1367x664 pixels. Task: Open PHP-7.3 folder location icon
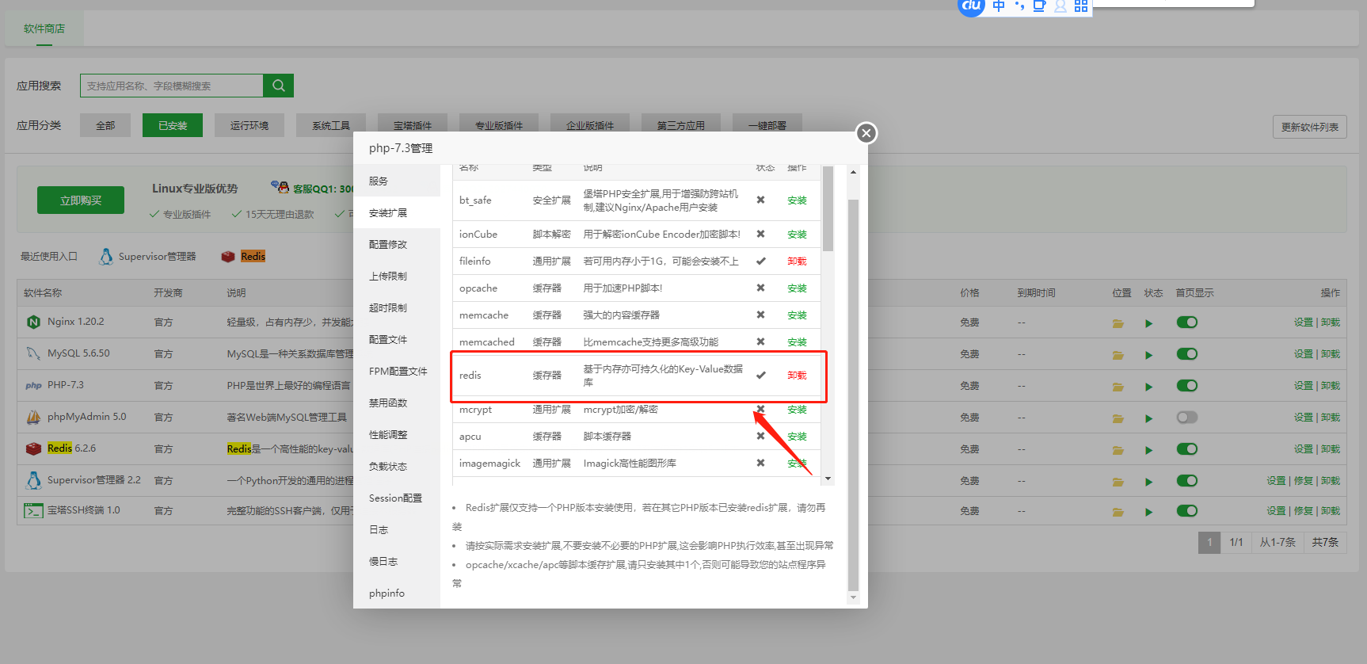1118,387
